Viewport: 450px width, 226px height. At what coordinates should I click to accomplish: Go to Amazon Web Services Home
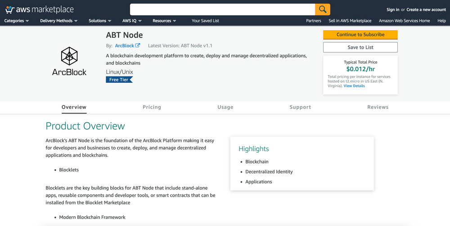point(405,21)
